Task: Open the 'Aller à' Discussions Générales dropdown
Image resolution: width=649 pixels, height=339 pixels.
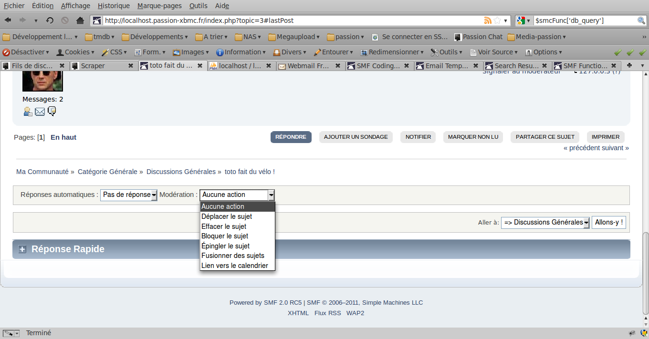Action: [x=545, y=223]
